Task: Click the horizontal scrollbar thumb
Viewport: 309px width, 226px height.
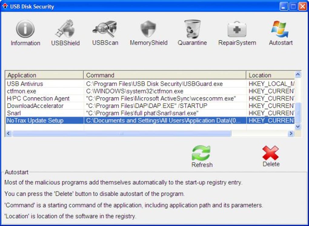Action: (121, 133)
